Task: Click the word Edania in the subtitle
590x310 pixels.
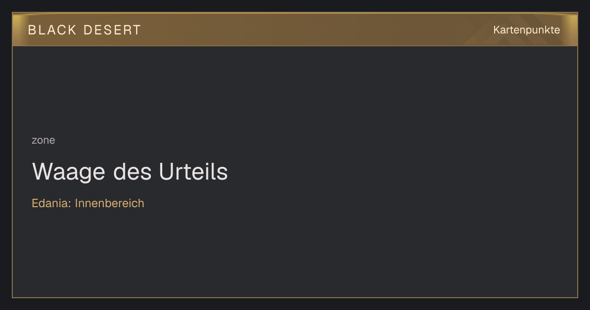Action: click(51, 203)
